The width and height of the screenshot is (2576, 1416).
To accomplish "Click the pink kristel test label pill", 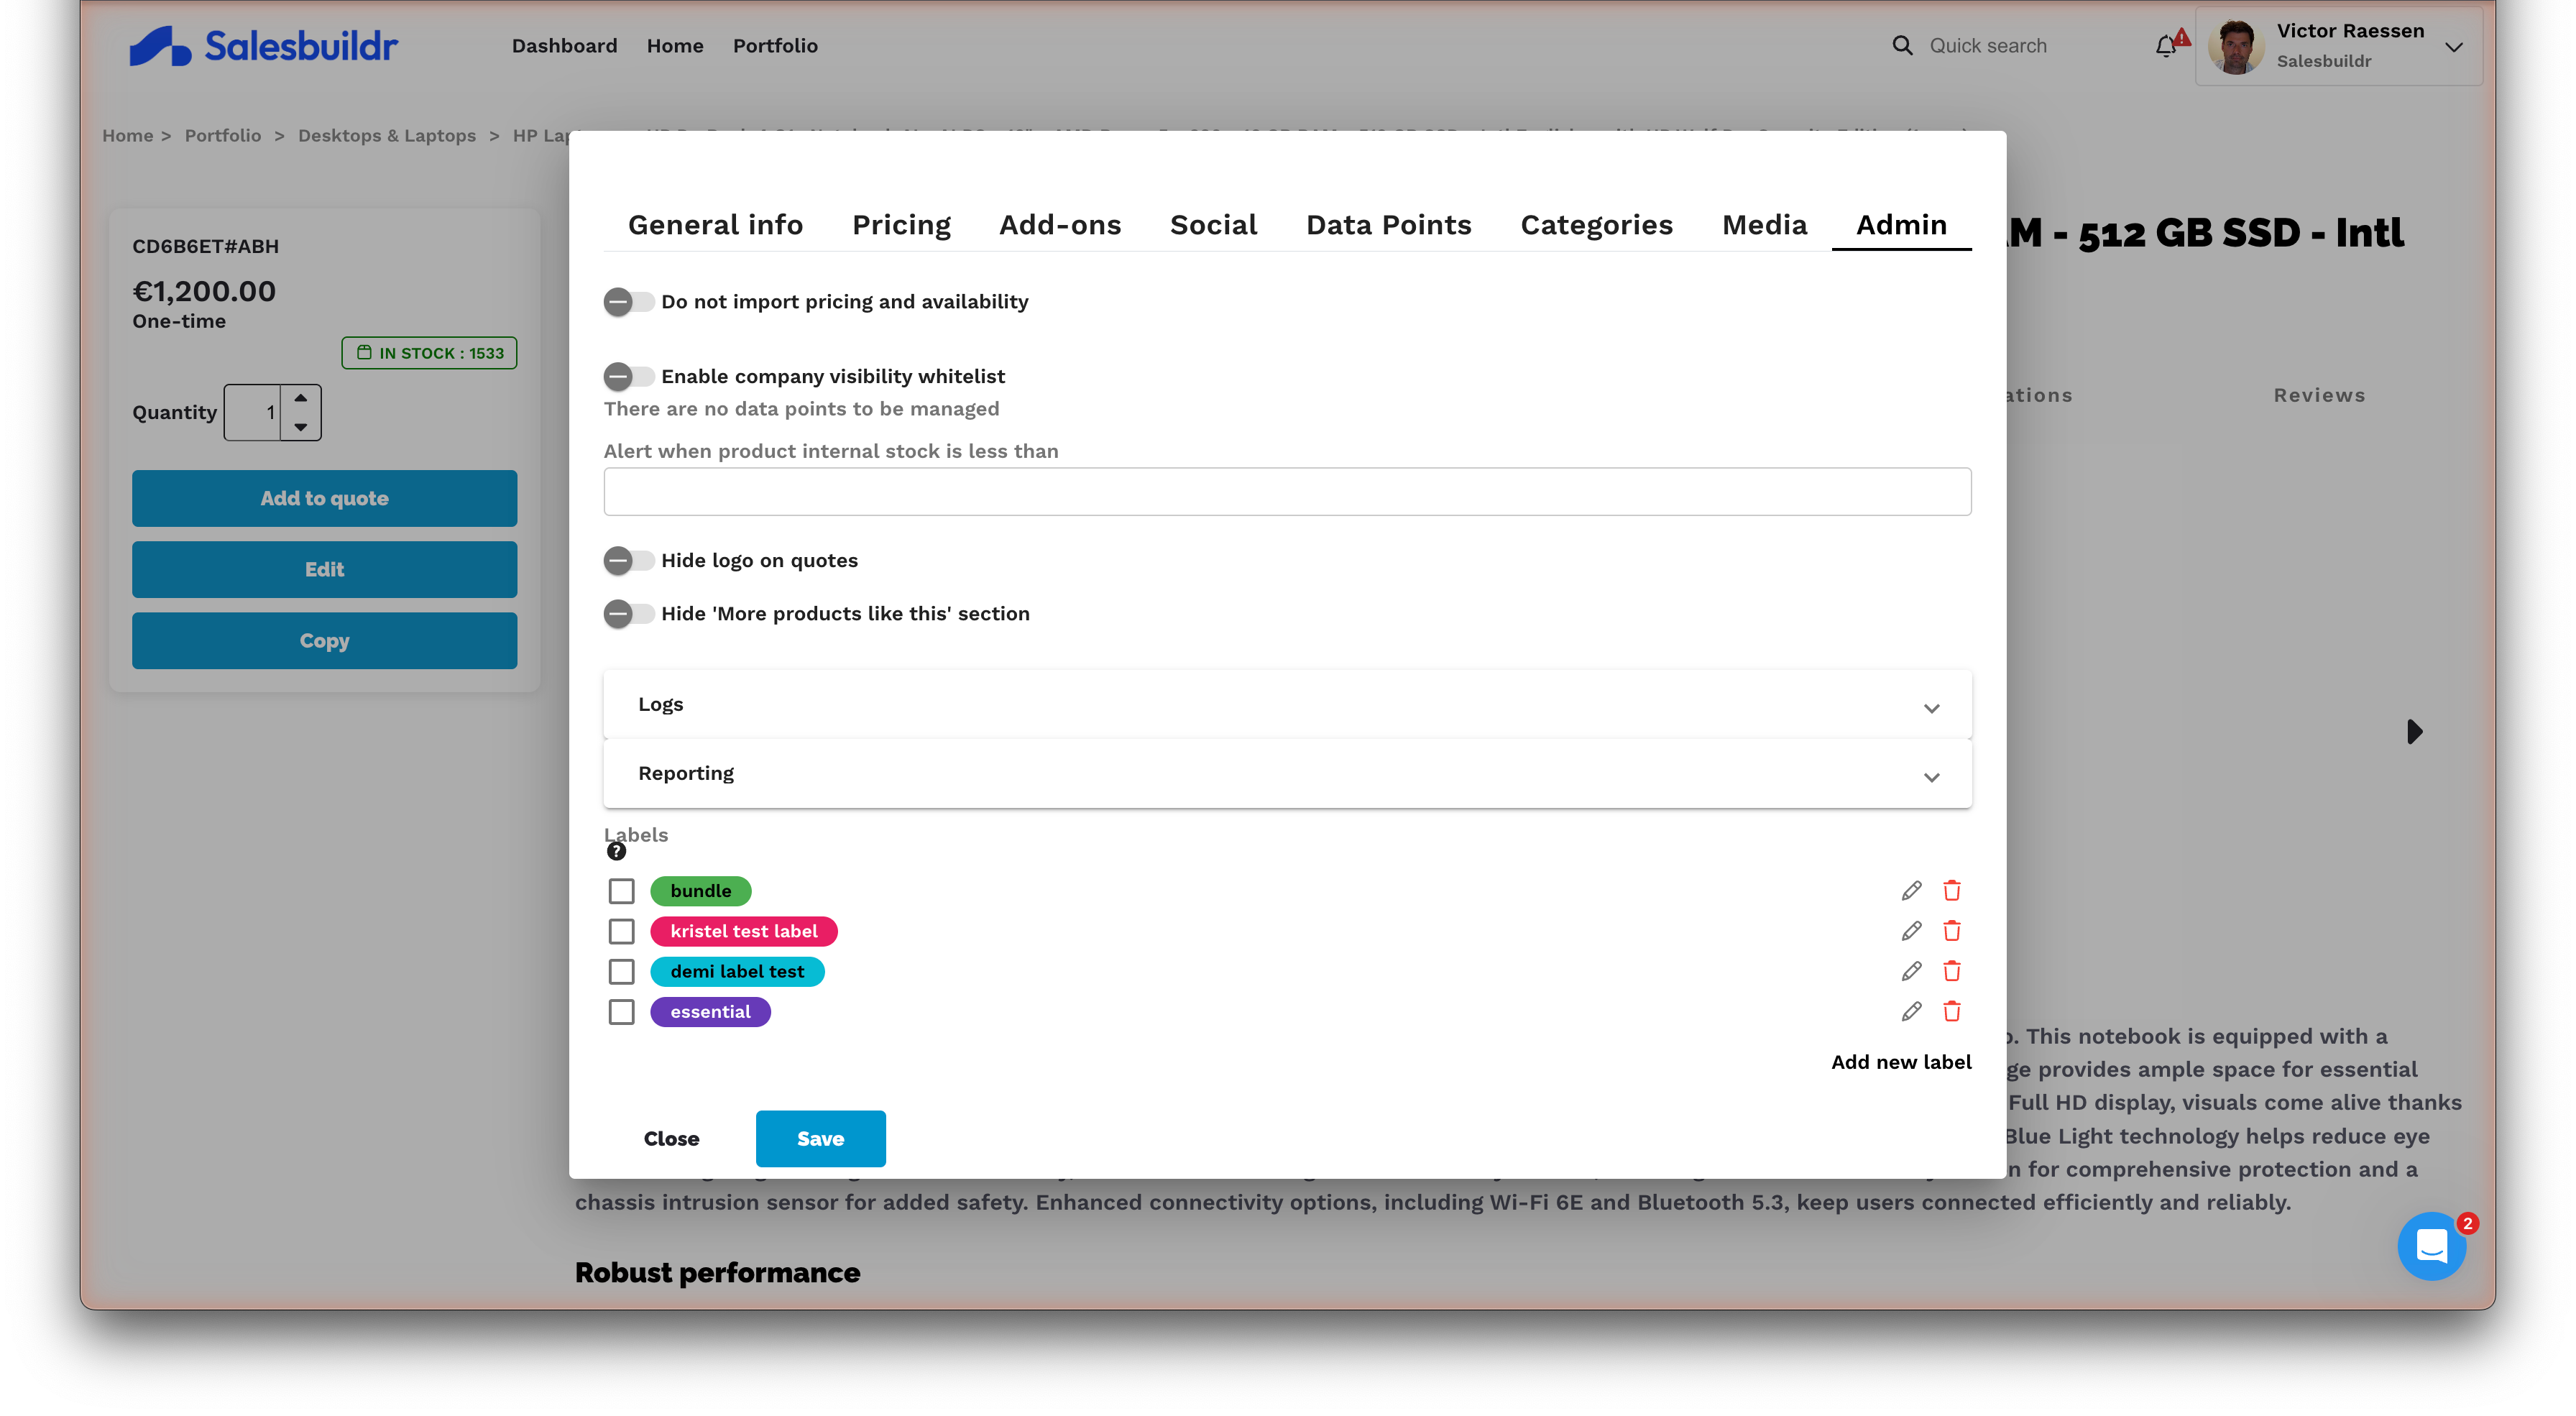I will (x=743, y=931).
